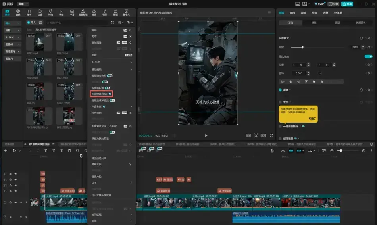Switch to the 动画 properties tab
The width and height of the screenshot is (377, 225).
click(314, 13)
